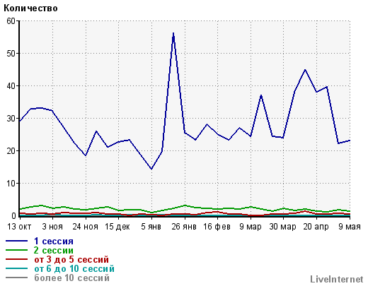Click the 'более 10 сессий' legend label

[71, 278]
